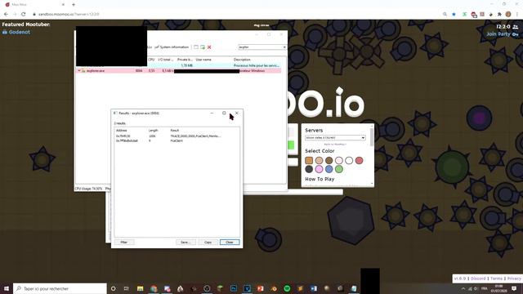The image size is (523, 294).
Task: Open a new browser tab
Action: [x=74, y=5]
